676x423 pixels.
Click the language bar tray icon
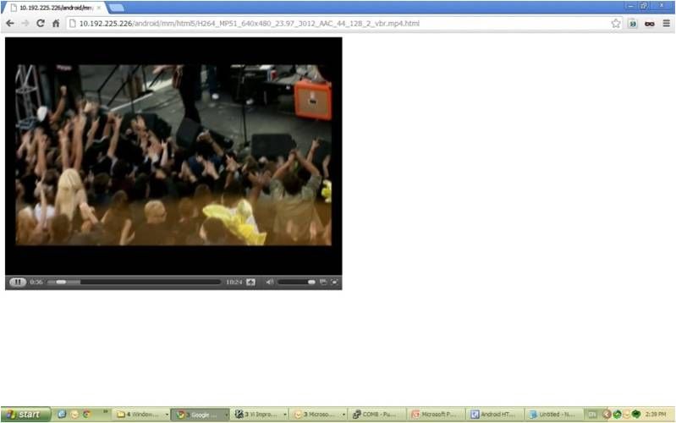click(x=593, y=415)
